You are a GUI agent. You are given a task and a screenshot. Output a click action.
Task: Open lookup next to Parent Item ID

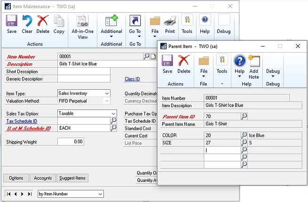244,117
